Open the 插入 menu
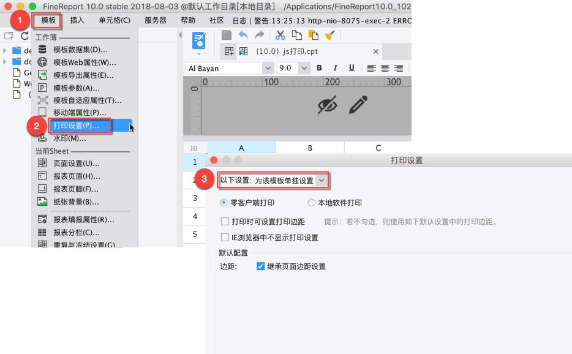The image size is (572, 354). pos(77,20)
